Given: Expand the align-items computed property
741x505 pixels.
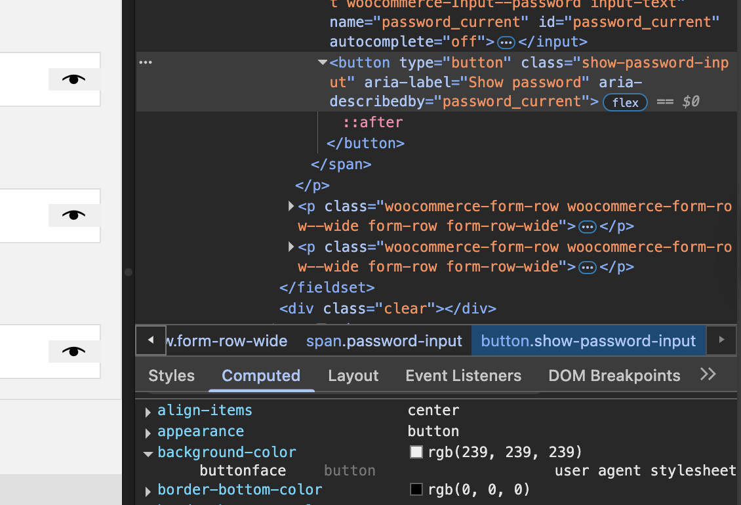Looking at the screenshot, I should 148,411.
